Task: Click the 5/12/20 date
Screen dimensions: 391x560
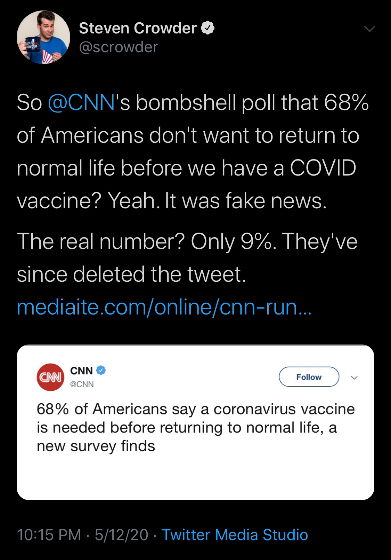Action: tap(122, 535)
